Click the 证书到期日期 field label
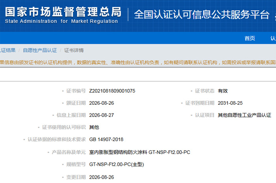This screenshot has width=276, height=183. click(200, 103)
